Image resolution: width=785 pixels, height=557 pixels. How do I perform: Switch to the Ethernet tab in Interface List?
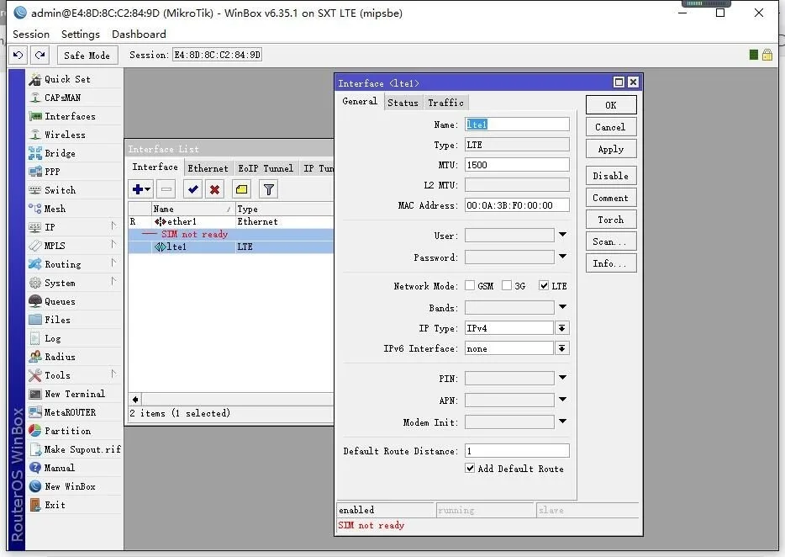[208, 168]
